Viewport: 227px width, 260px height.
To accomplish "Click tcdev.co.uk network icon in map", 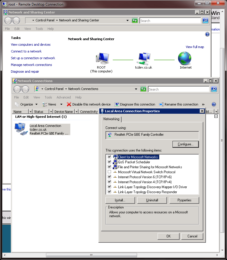I will click(x=144, y=59).
